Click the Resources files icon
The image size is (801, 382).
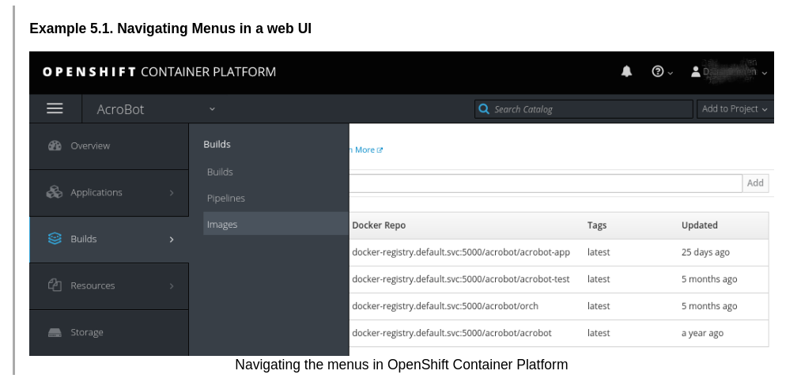(55, 285)
